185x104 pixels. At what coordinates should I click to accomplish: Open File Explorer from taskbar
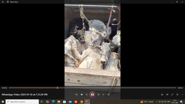click(59, 102)
